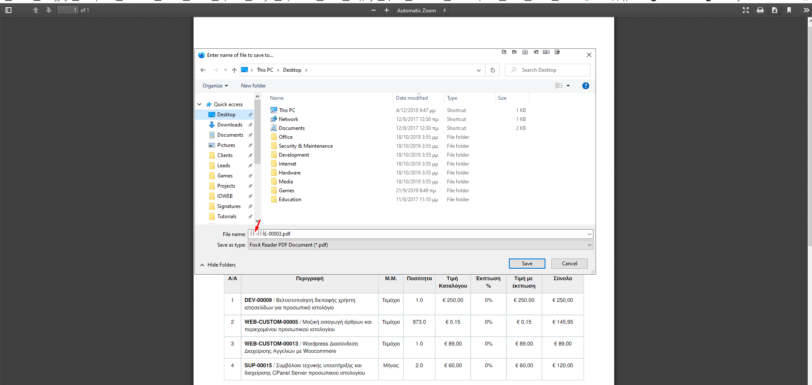Select Pictures in navigation pane
This screenshot has height=385, width=812.
coord(226,145)
